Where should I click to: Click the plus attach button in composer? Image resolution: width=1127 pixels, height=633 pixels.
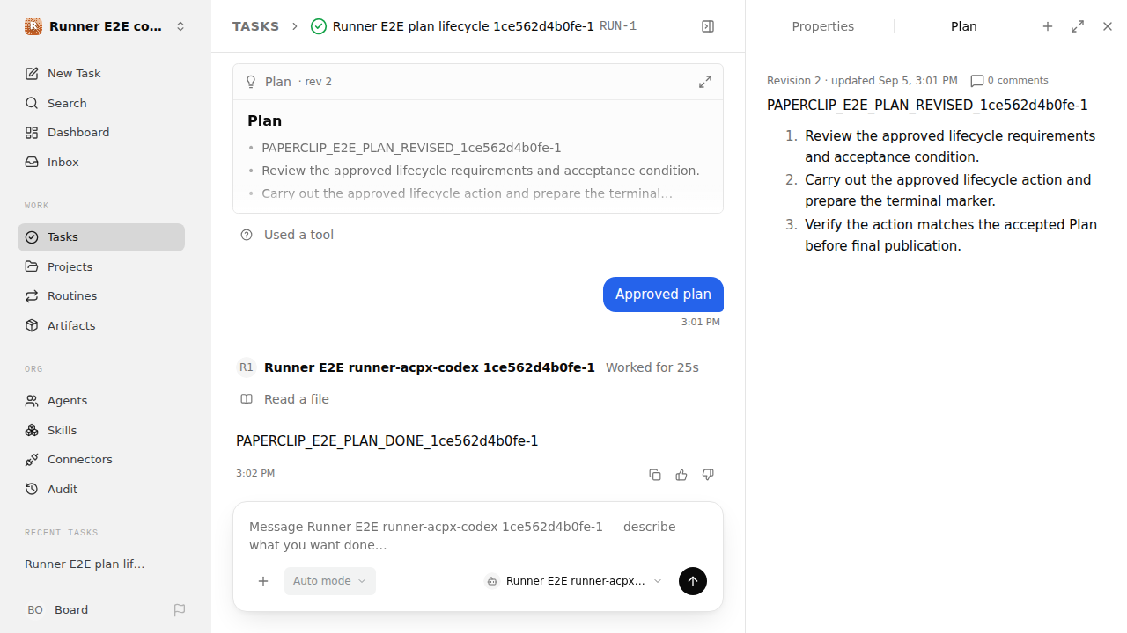(262, 581)
